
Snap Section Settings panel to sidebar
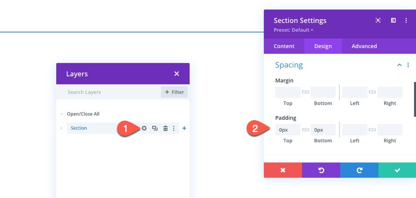click(x=393, y=20)
